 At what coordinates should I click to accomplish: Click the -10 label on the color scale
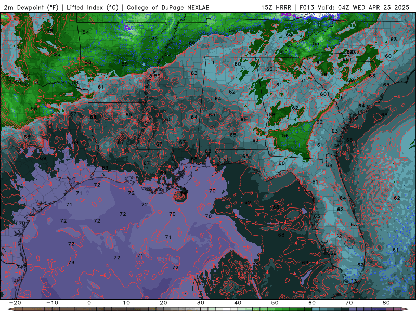(x=52, y=303)
